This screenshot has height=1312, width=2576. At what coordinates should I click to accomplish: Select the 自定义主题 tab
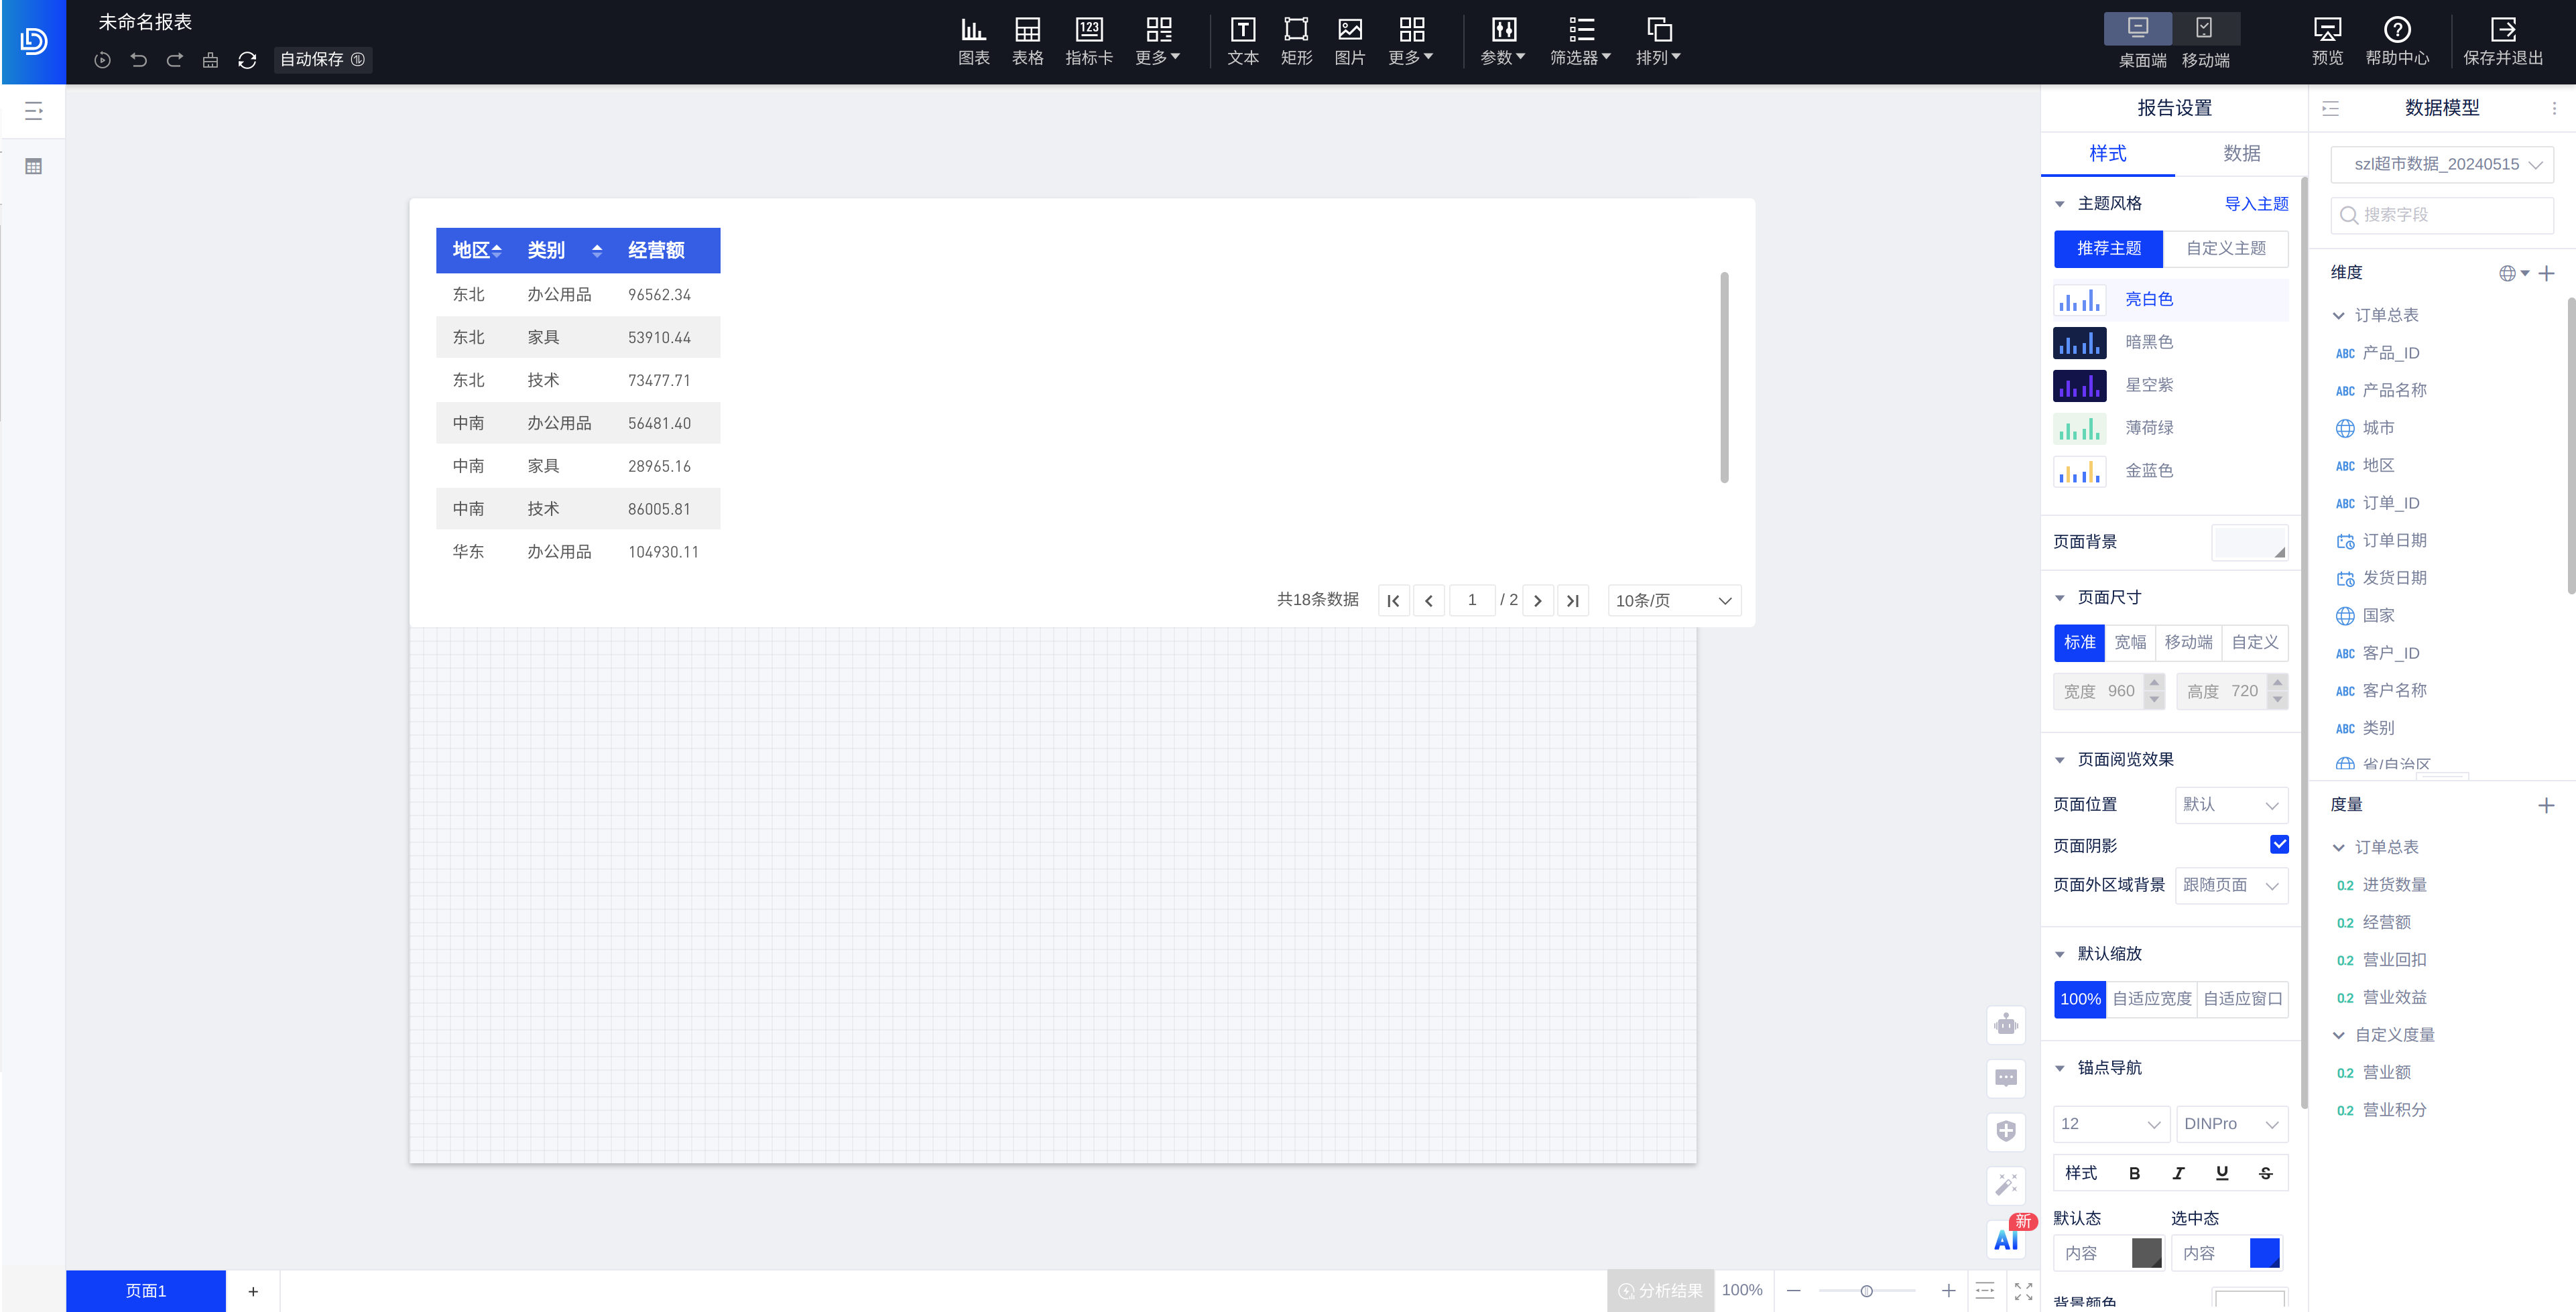pos(2225,248)
